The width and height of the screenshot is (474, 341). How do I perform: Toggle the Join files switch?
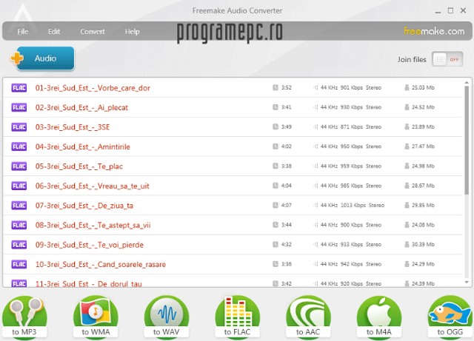(x=447, y=59)
